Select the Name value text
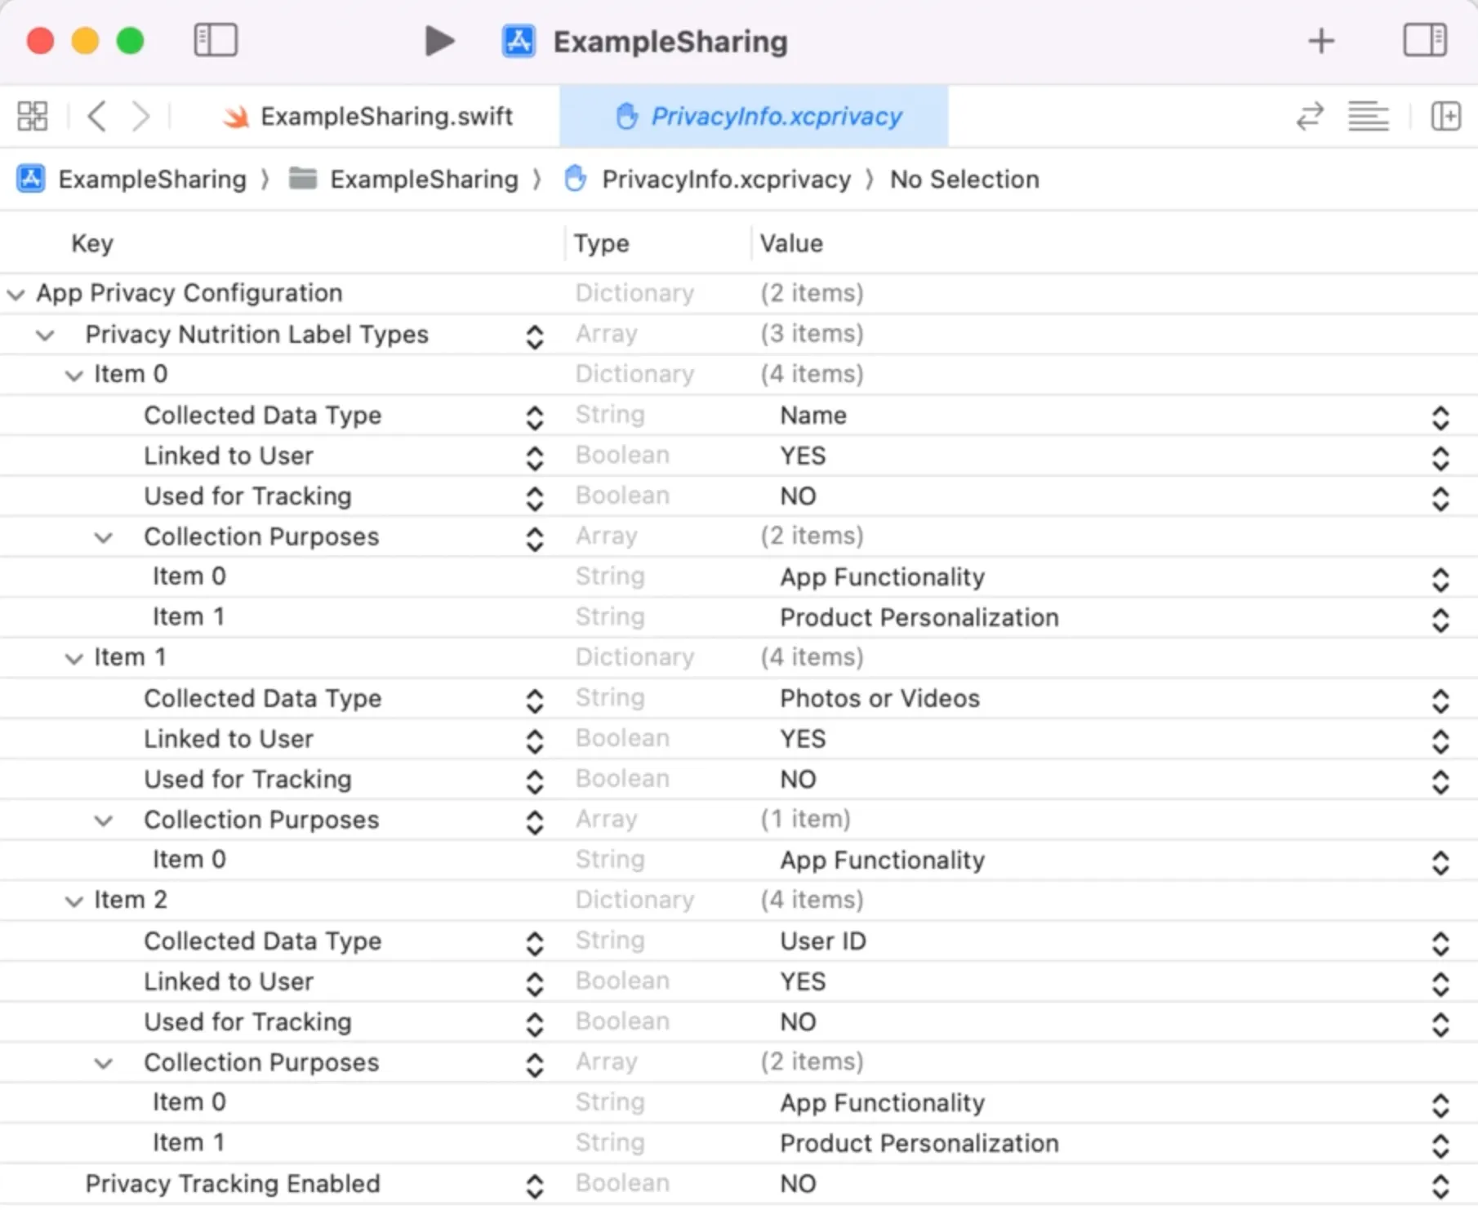The height and width of the screenshot is (1210, 1478). [813, 416]
